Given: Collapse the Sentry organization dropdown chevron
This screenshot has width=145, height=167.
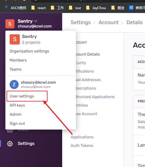Looking at the screenshot, I should (36, 21).
